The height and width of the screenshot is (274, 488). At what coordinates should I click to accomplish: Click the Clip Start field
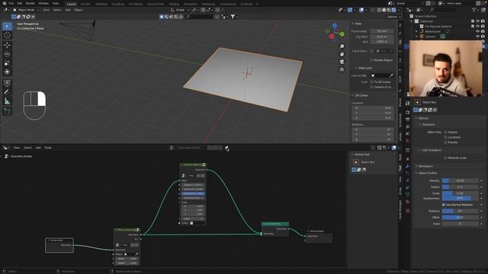click(382, 37)
